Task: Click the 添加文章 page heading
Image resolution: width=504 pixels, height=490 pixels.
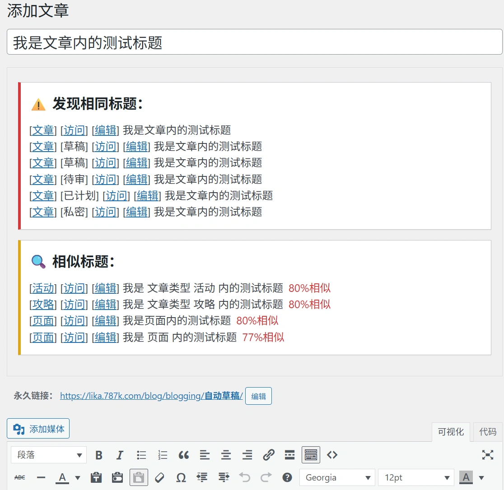Action: pyautogui.click(x=38, y=10)
